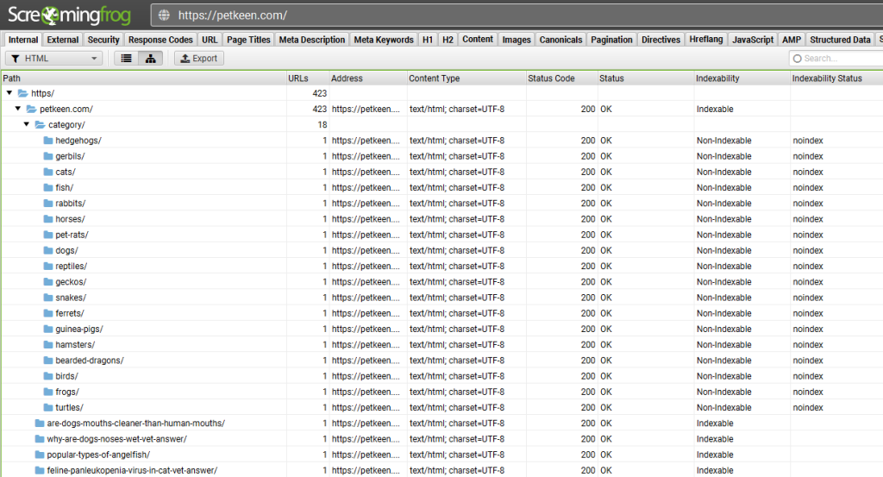The width and height of the screenshot is (883, 477).
Task: Open the Images tab
Action: pyautogui.click(x=517, y=40)
